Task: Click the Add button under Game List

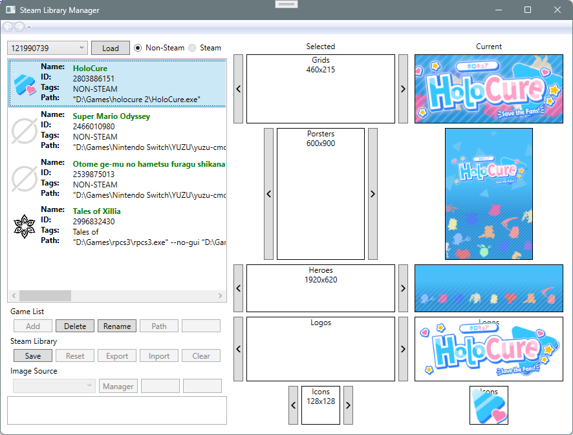Action: (x=33, y=326)
